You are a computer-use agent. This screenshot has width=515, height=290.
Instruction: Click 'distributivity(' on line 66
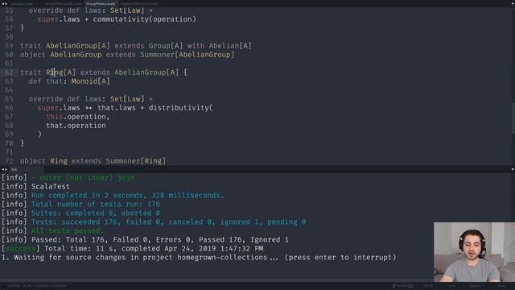[180, 108]
